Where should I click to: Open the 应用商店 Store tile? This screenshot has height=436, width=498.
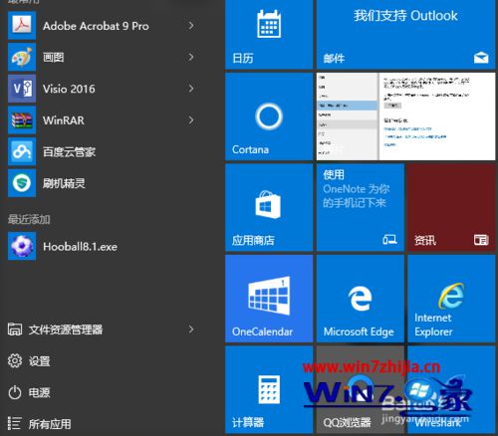click(269, 208)
